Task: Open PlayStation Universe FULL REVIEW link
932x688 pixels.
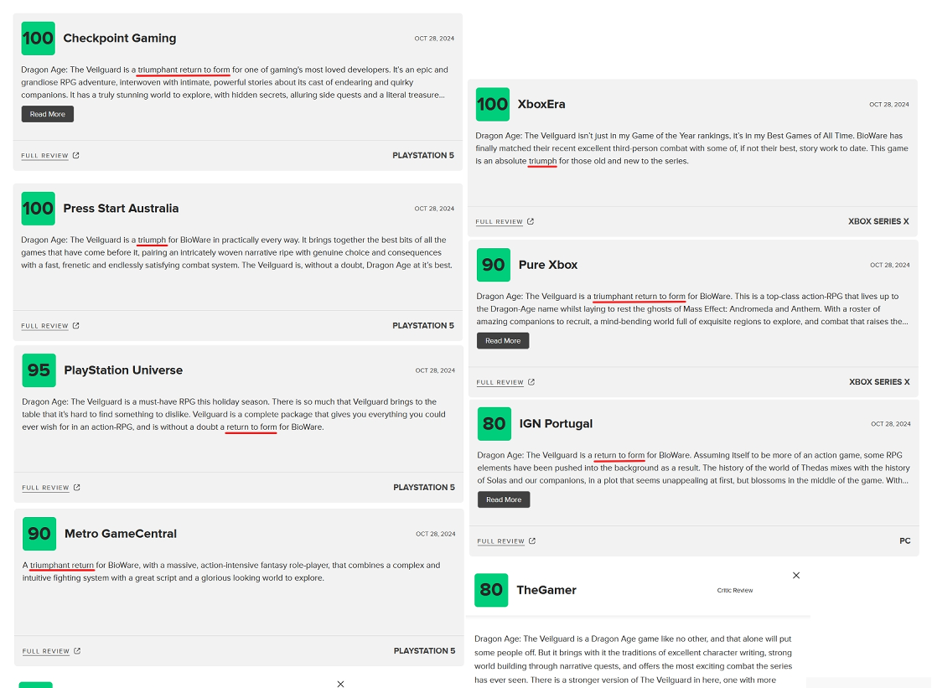Action: click(x=46, y=488)
